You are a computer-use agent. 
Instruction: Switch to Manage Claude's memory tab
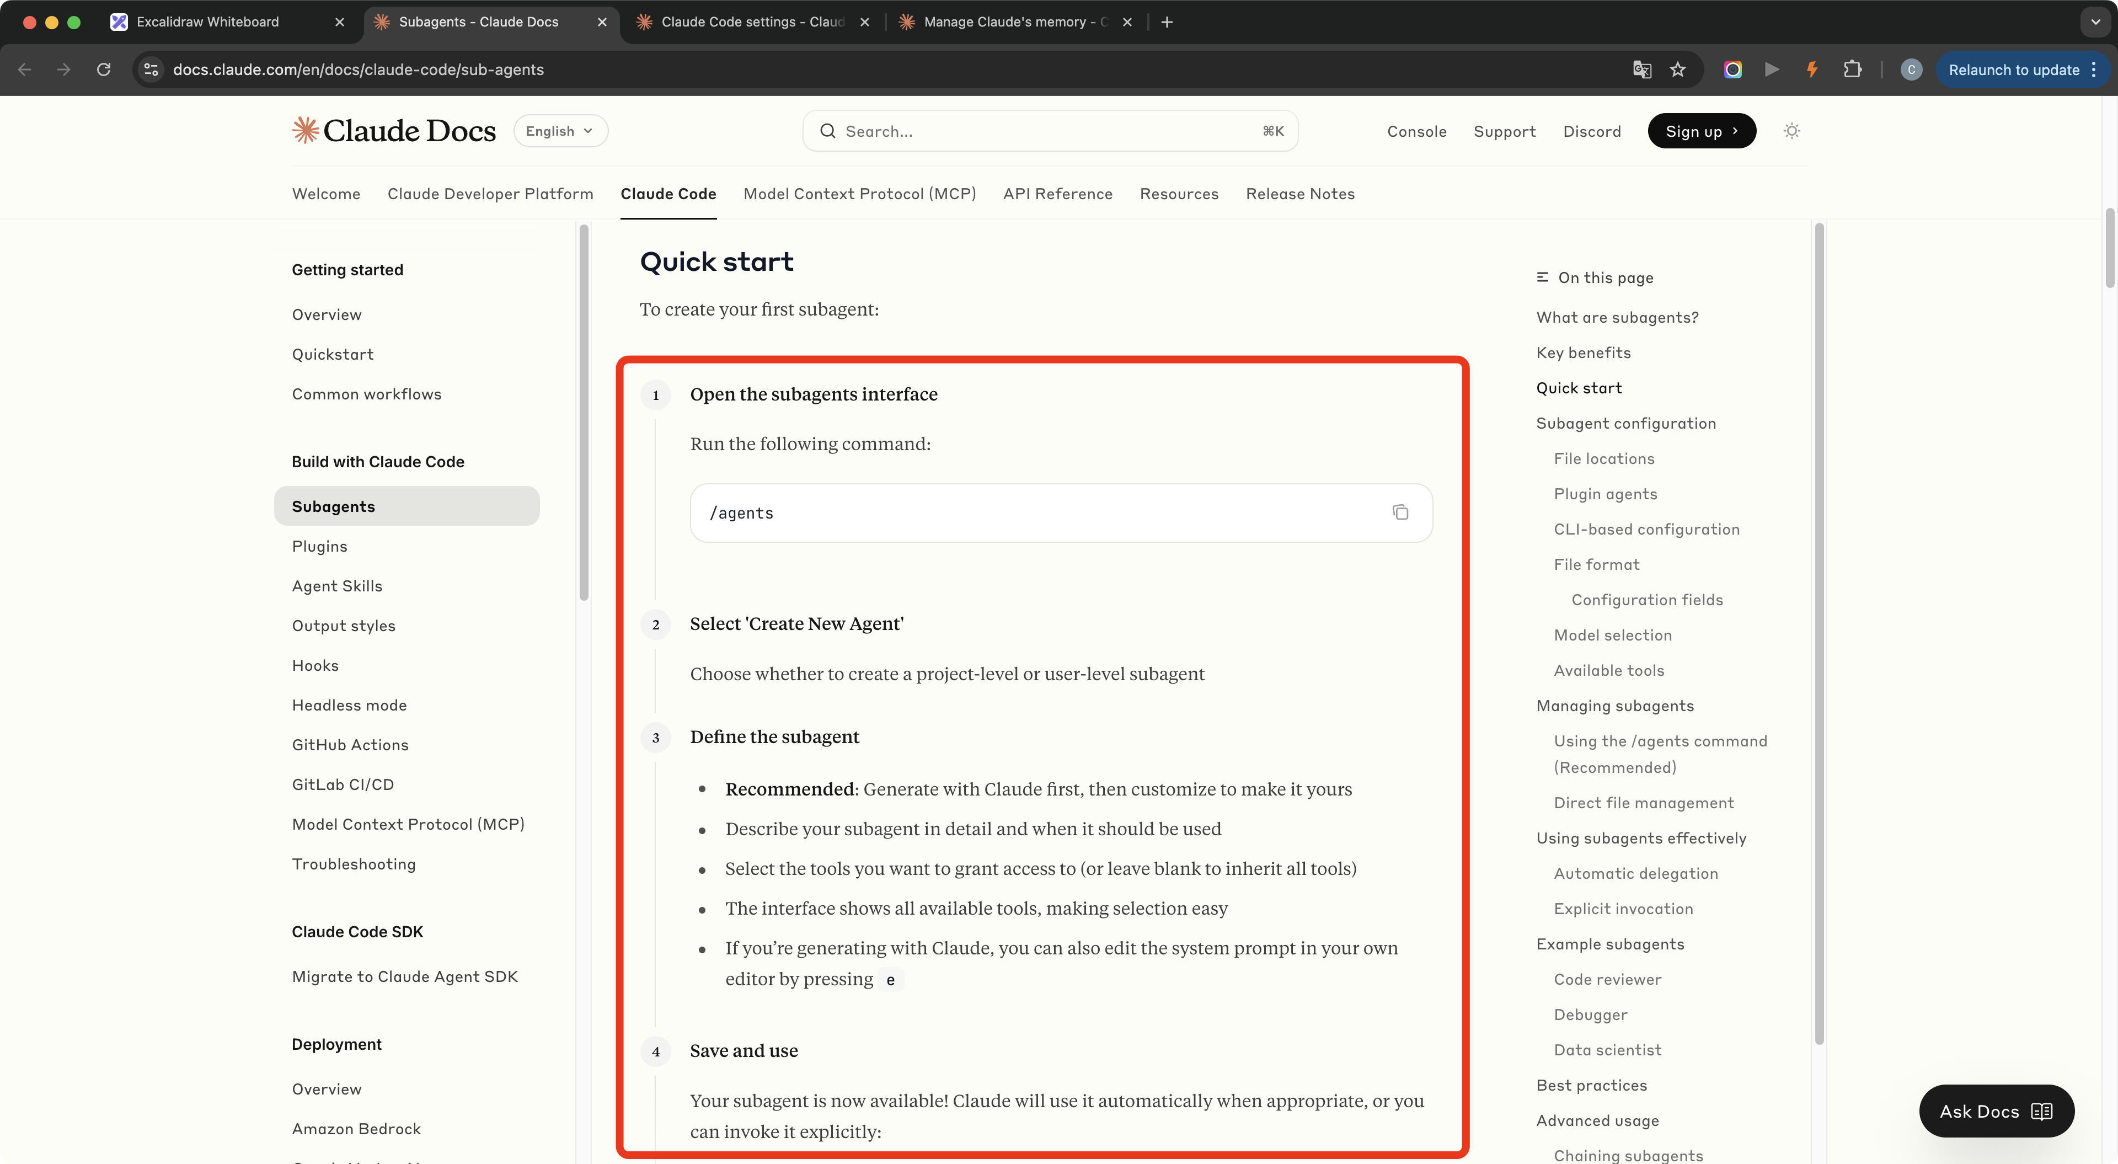1015,22
